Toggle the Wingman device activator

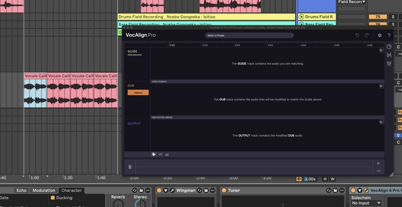(x=159, y=191)
